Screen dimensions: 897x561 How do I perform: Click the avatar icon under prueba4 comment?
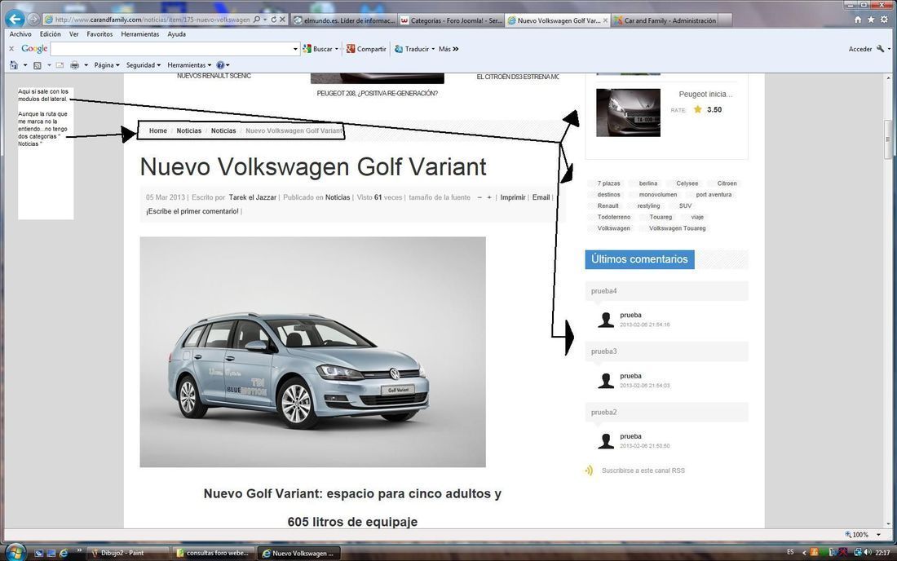tap(606, 320)
